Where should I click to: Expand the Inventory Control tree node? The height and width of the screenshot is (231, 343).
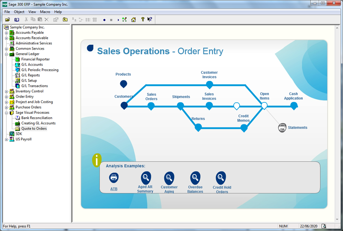point(6,92)
